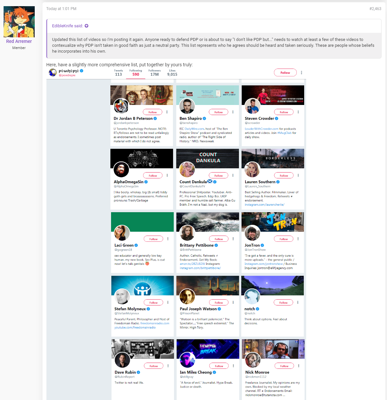This screenshot has width=387, height=400.
Task: Select the Followers 17M tab
Action: point(155,73)
